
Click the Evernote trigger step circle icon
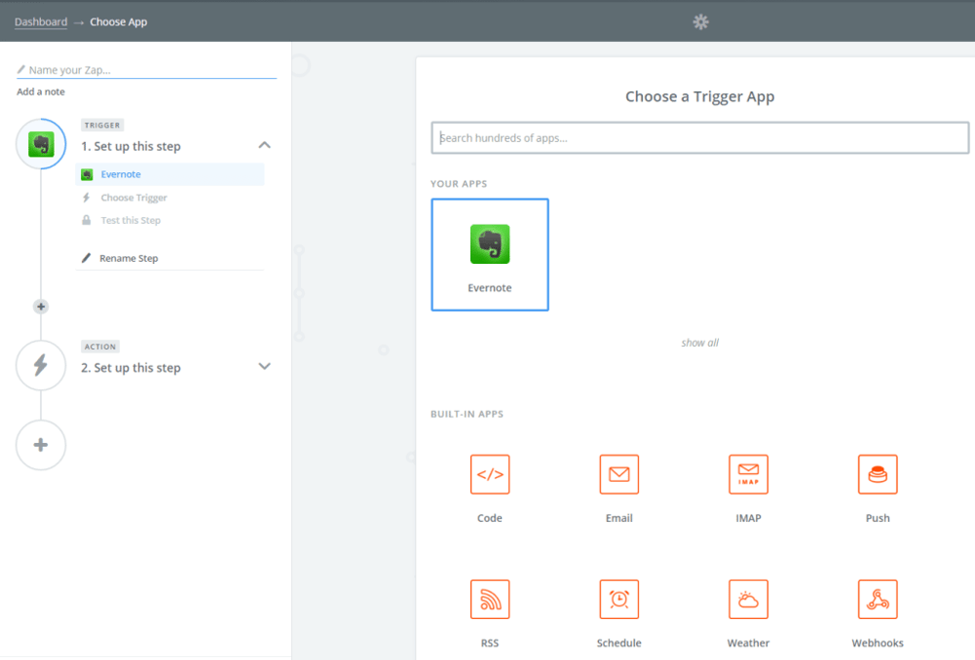(41, 144)
